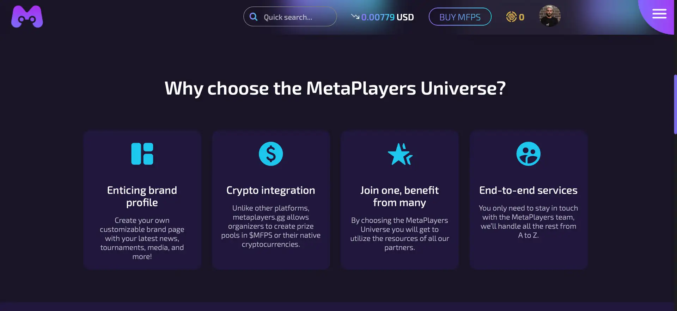This screenshot has width=677, height=311.
Task: Click the page vertical scrollbar thumb
Action: pyautogui.click(x=675, y=104)
